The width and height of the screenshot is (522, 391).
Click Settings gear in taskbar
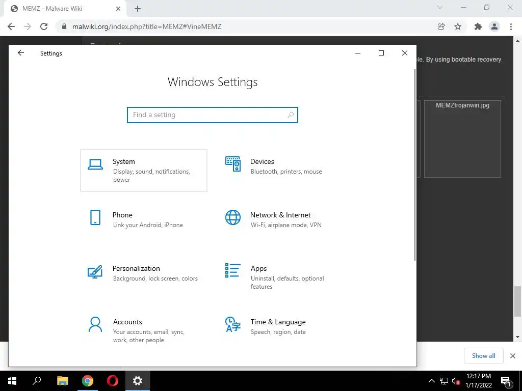(138, 381)
